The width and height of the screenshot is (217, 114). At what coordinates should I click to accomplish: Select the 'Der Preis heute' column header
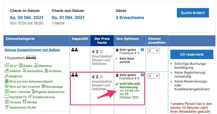(102, 41)
